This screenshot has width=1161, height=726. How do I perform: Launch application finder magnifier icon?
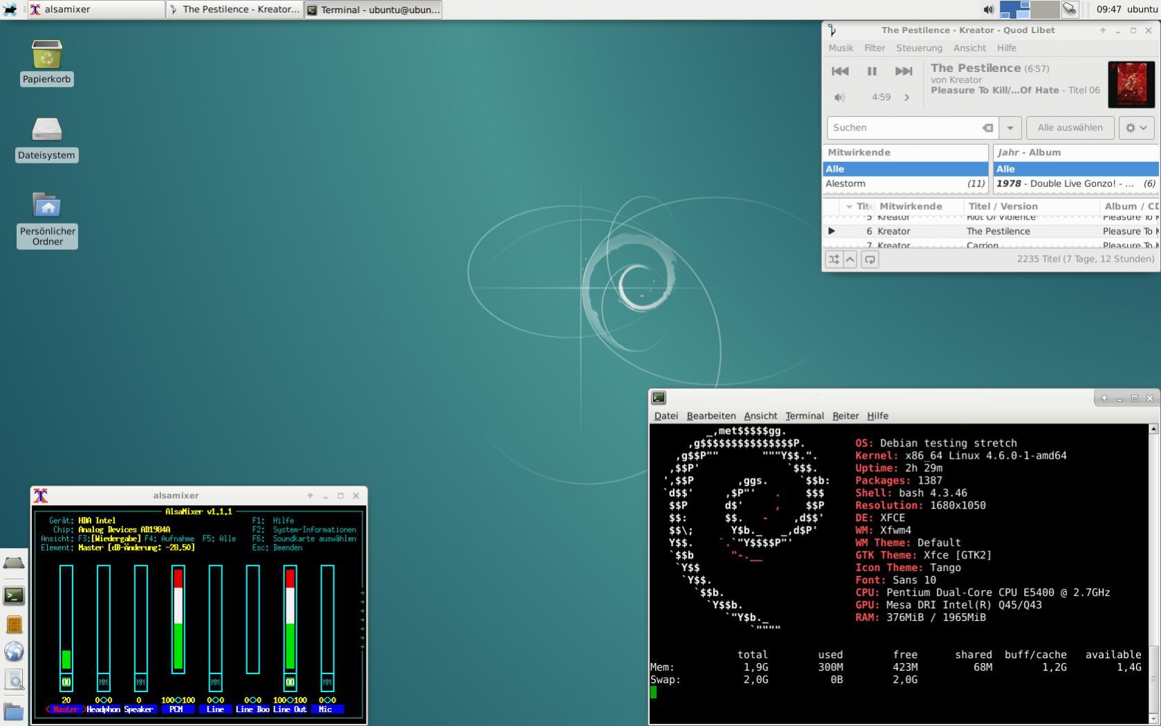tap(14, 680)
